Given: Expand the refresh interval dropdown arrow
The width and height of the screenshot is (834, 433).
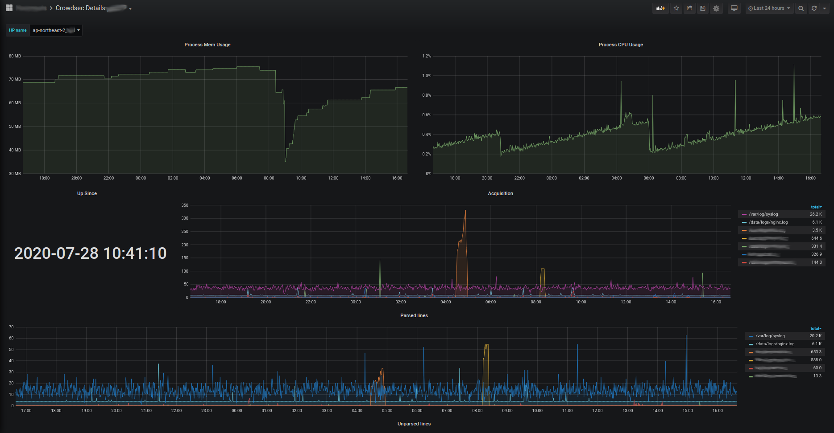Looking at the screenshot, I should (825, 8).
